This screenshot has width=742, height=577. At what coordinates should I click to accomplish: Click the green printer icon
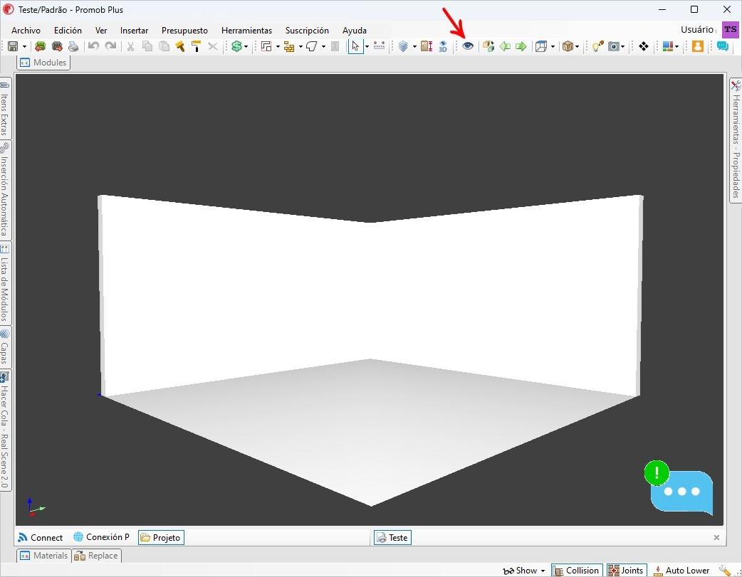[40, 46]
